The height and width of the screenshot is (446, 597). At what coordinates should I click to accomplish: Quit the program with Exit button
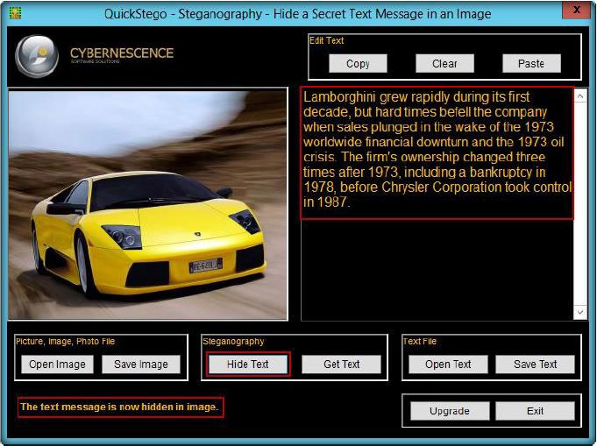535,411
